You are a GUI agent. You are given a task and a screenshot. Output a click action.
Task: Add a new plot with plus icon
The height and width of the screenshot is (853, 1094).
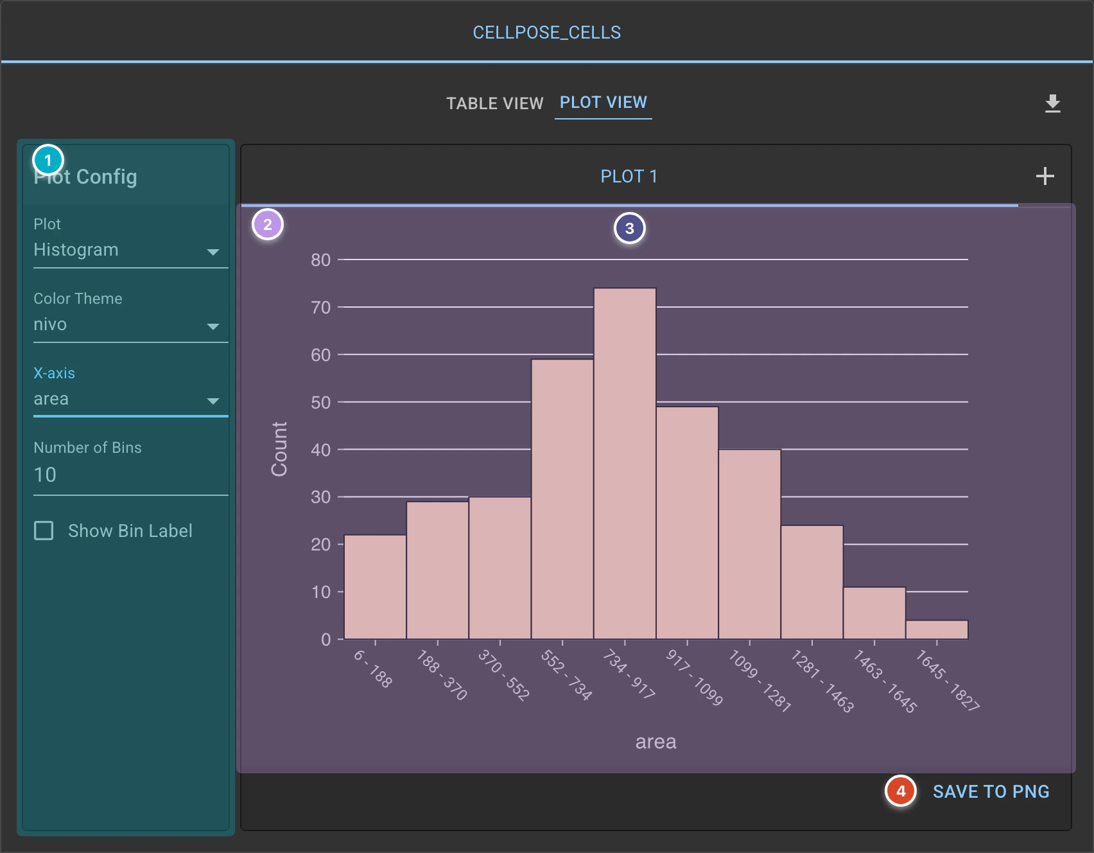tap(1045, 176)
